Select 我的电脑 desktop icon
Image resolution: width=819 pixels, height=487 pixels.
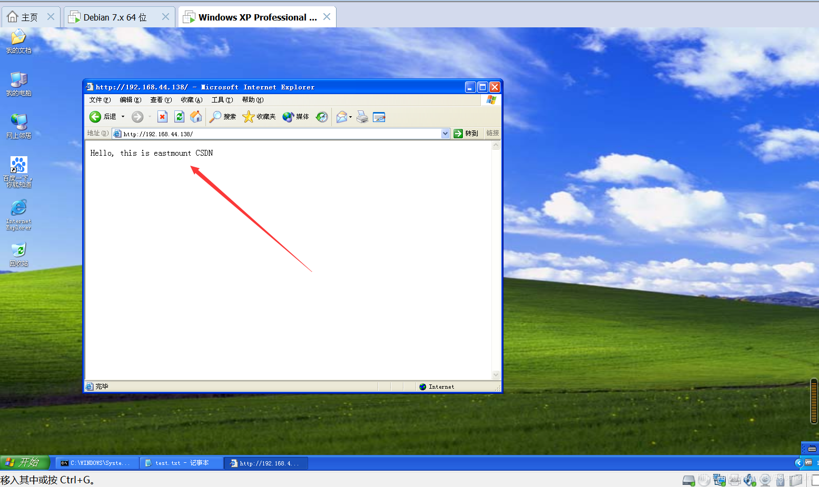[x=18, y=84]
